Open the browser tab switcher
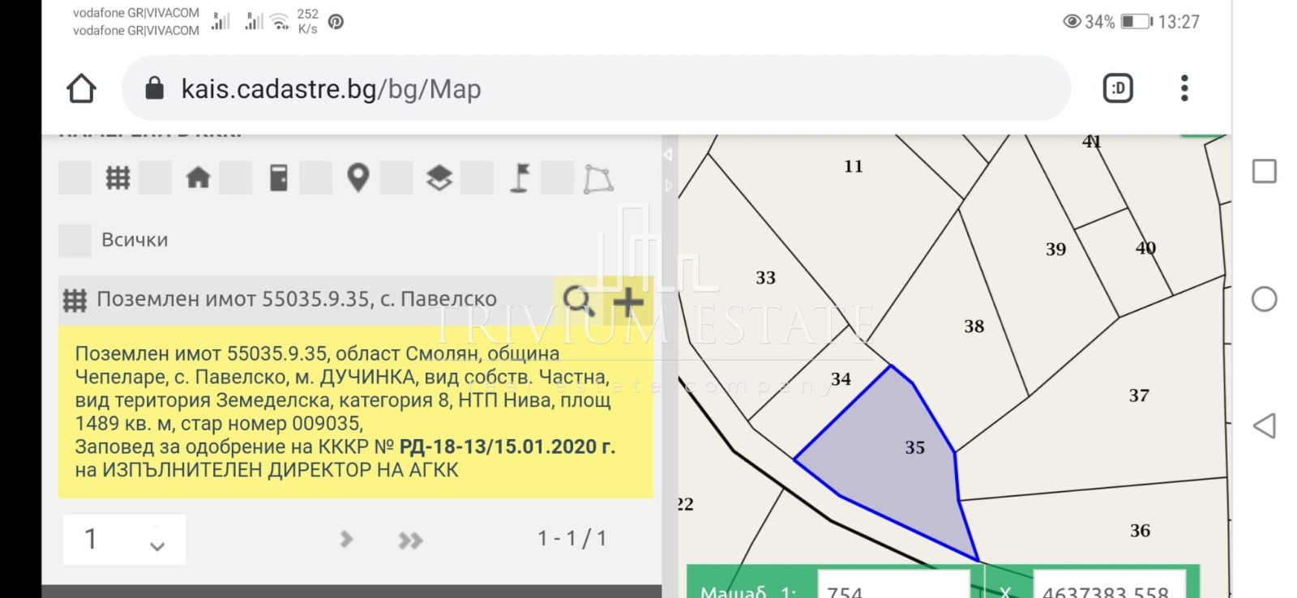The image size is (1297, 598). pyautogui.click(x=1118, y=88)
